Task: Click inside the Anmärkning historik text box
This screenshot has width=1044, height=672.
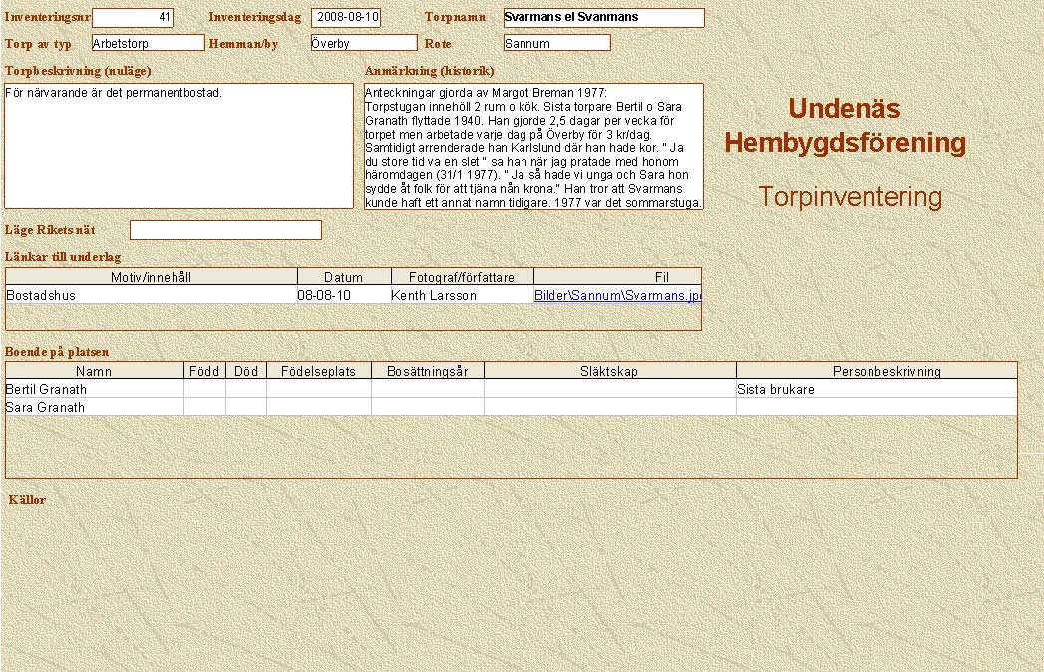Action: point(533,147)
